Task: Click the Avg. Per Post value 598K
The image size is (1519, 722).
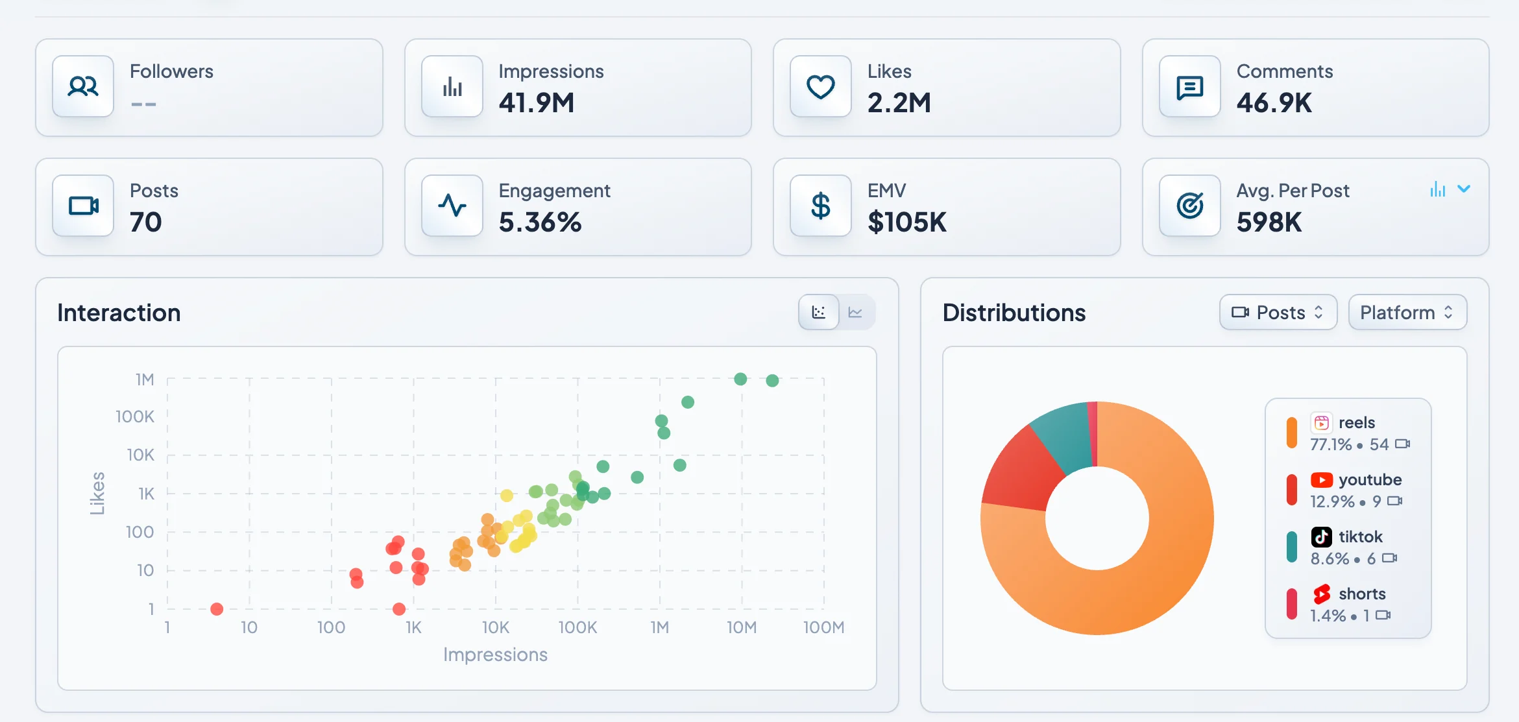Action: tap(1269, 223)
